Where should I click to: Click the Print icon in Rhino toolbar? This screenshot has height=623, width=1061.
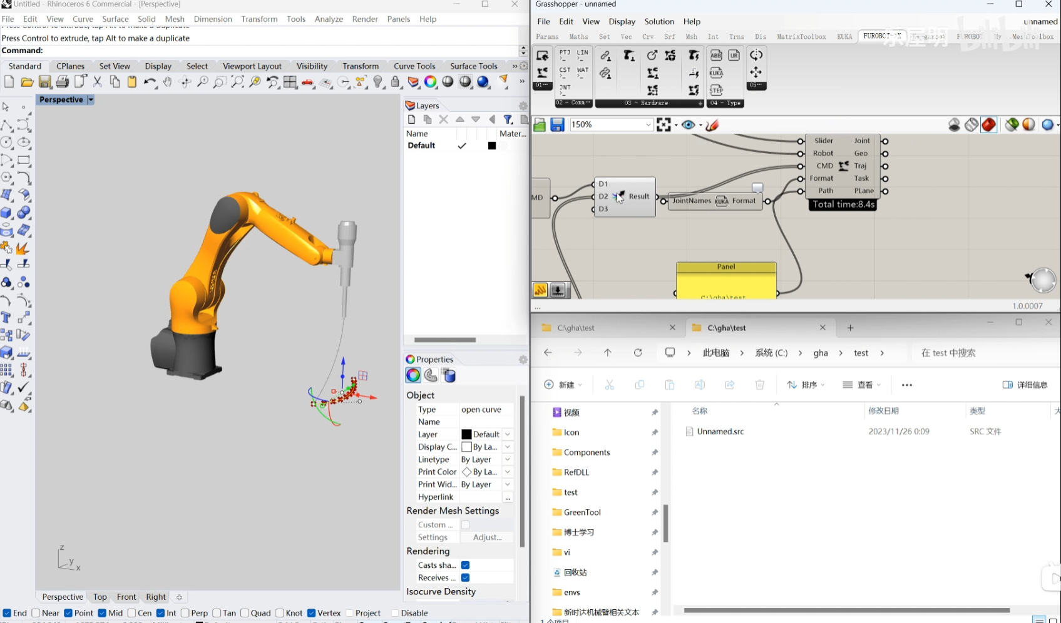tap(62, 82)
